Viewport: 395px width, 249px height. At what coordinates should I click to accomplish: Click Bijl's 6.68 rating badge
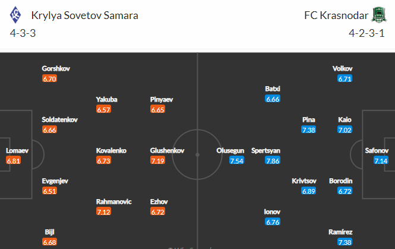[x=50, y=242]
